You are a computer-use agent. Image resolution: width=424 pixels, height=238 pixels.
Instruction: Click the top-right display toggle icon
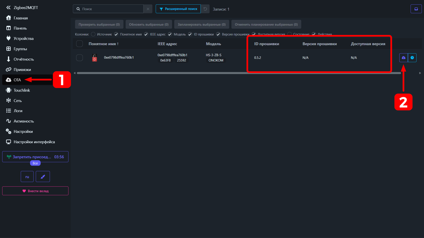[x=416, y=9]
